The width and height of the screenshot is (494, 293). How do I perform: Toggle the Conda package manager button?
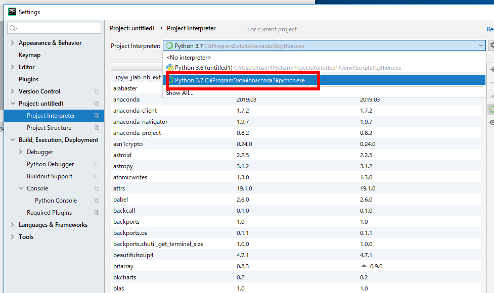pyautogui.click(x=491, y=109)
